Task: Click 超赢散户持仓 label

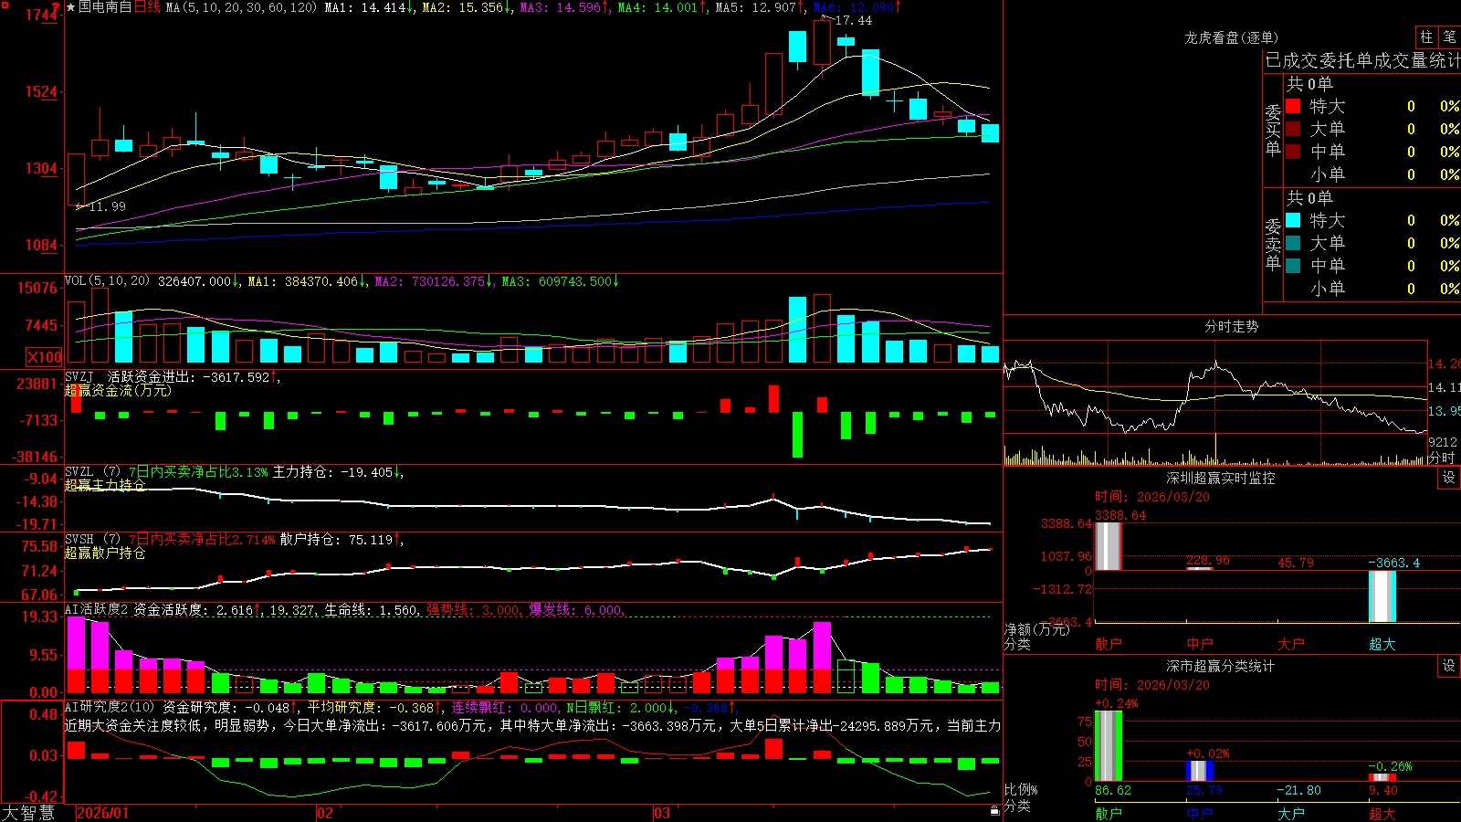Action: tap(105, 553)
